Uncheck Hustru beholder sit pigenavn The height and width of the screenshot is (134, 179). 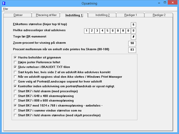click(x=15, y=57)
